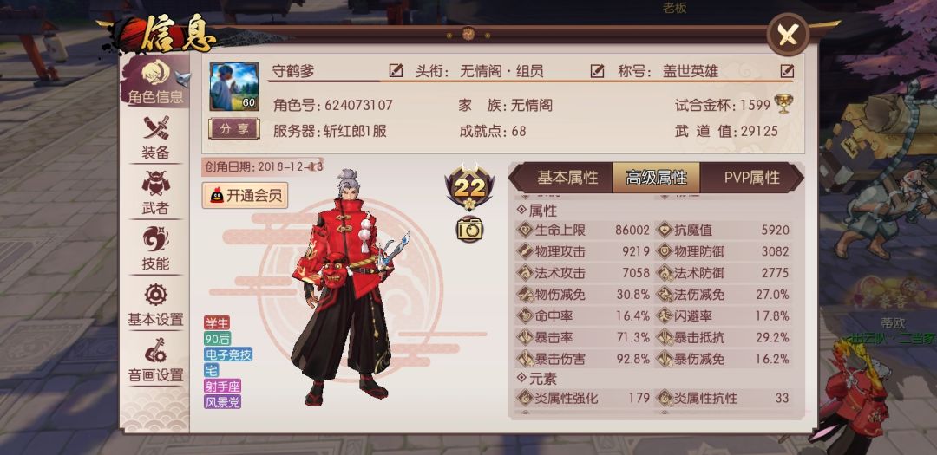Open the 装备 equipment sidebar icon

tap(156, 137)
